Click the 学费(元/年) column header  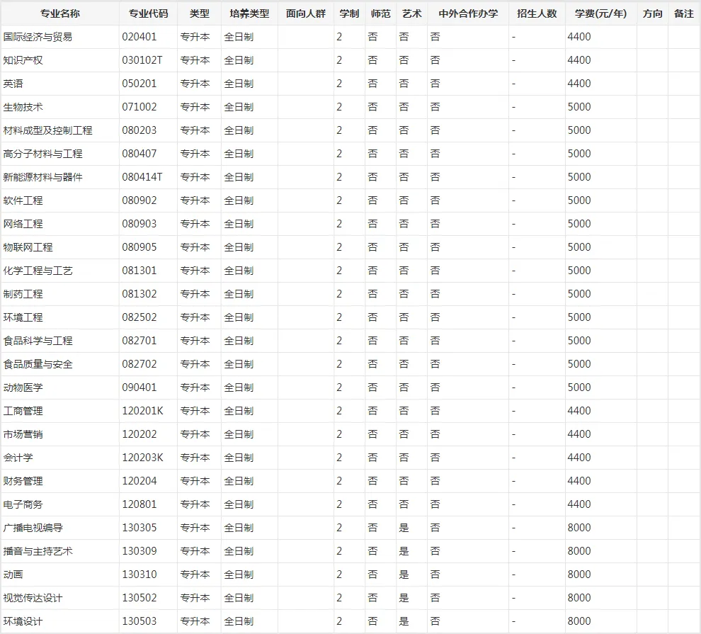(600, 13)
